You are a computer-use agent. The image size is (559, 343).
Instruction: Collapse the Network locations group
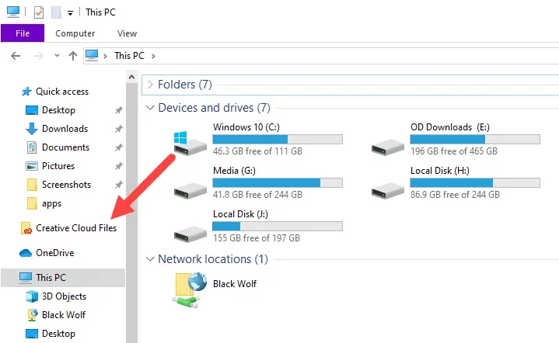[148, 259]
